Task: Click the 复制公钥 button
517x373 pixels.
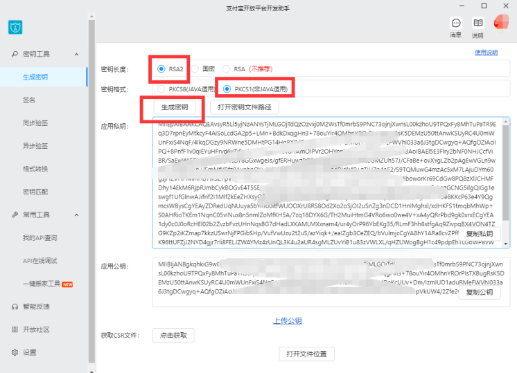Action: tap(480, 292)
